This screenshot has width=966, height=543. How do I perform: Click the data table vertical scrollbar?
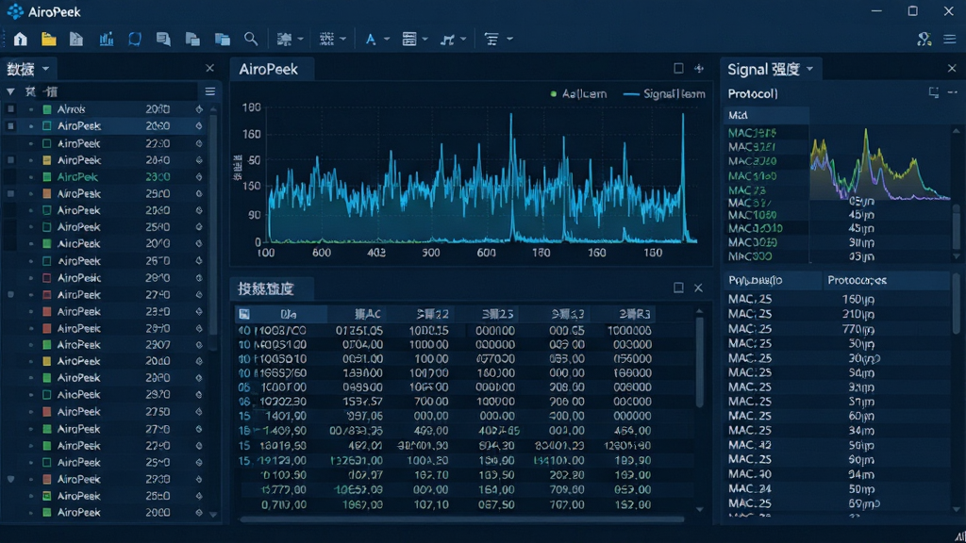(699, 363)
